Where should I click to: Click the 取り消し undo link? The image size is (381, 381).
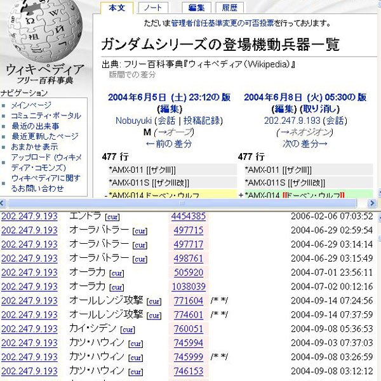click(x=320, y=109)
